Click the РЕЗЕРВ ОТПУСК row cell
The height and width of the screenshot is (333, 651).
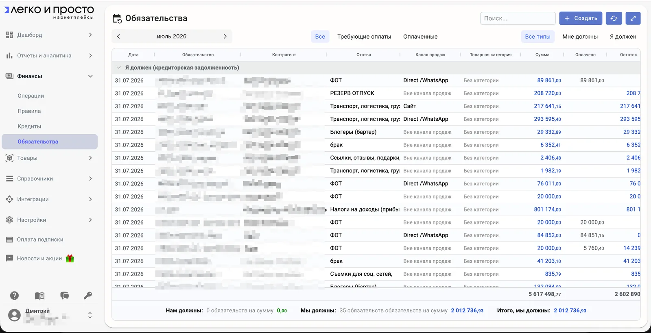[x=352, y=93]
